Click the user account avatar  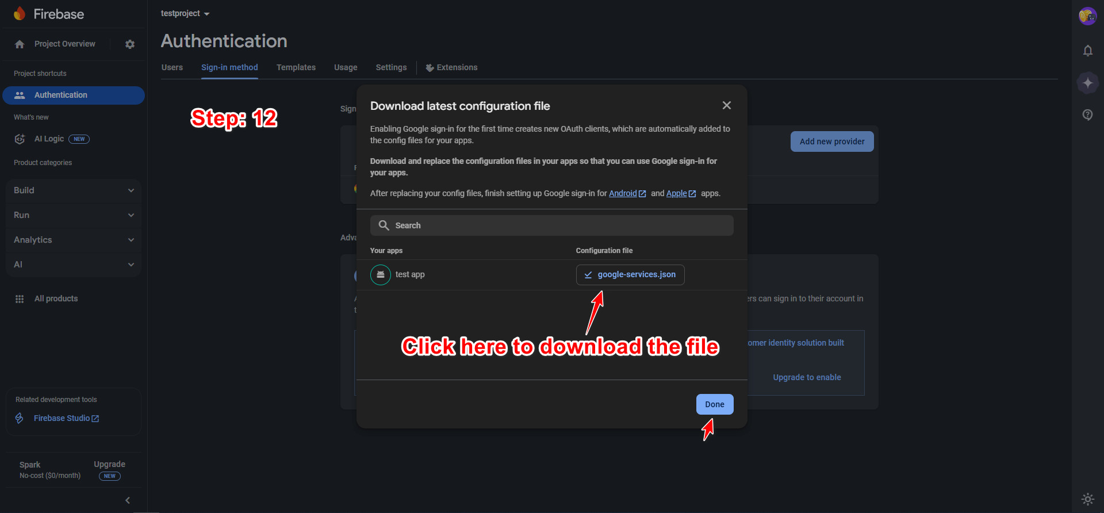1087,16
